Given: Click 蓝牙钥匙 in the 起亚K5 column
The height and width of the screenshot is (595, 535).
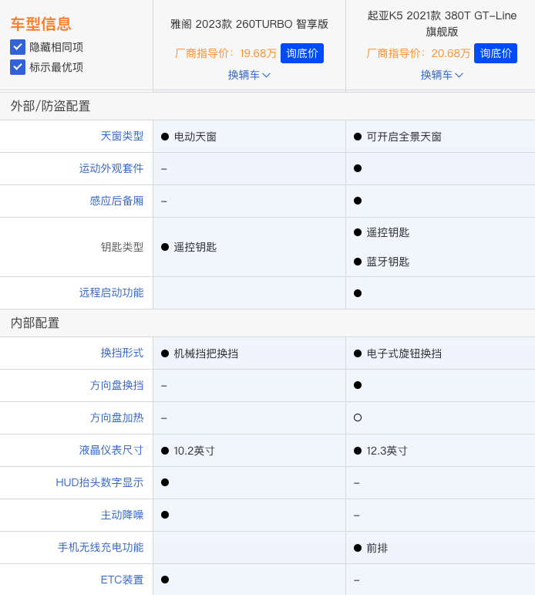Looking at the screenshot, I should pyautogui.click(x=388, y=262).
